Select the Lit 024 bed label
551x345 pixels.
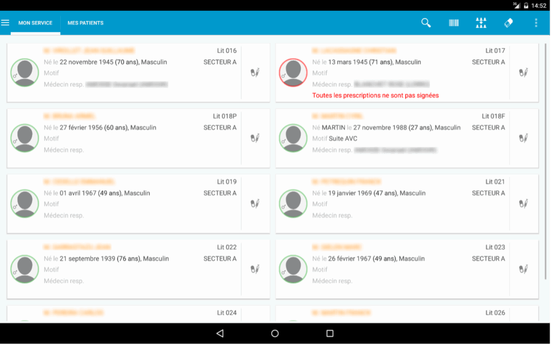coord(227,313)
